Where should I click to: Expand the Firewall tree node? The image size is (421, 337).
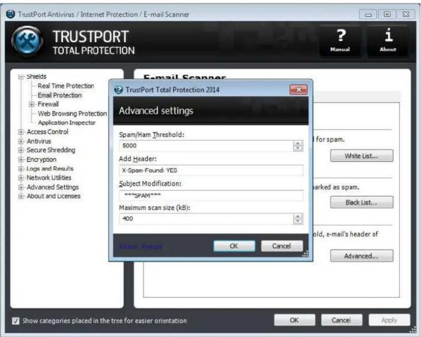[x=32, y=105]
